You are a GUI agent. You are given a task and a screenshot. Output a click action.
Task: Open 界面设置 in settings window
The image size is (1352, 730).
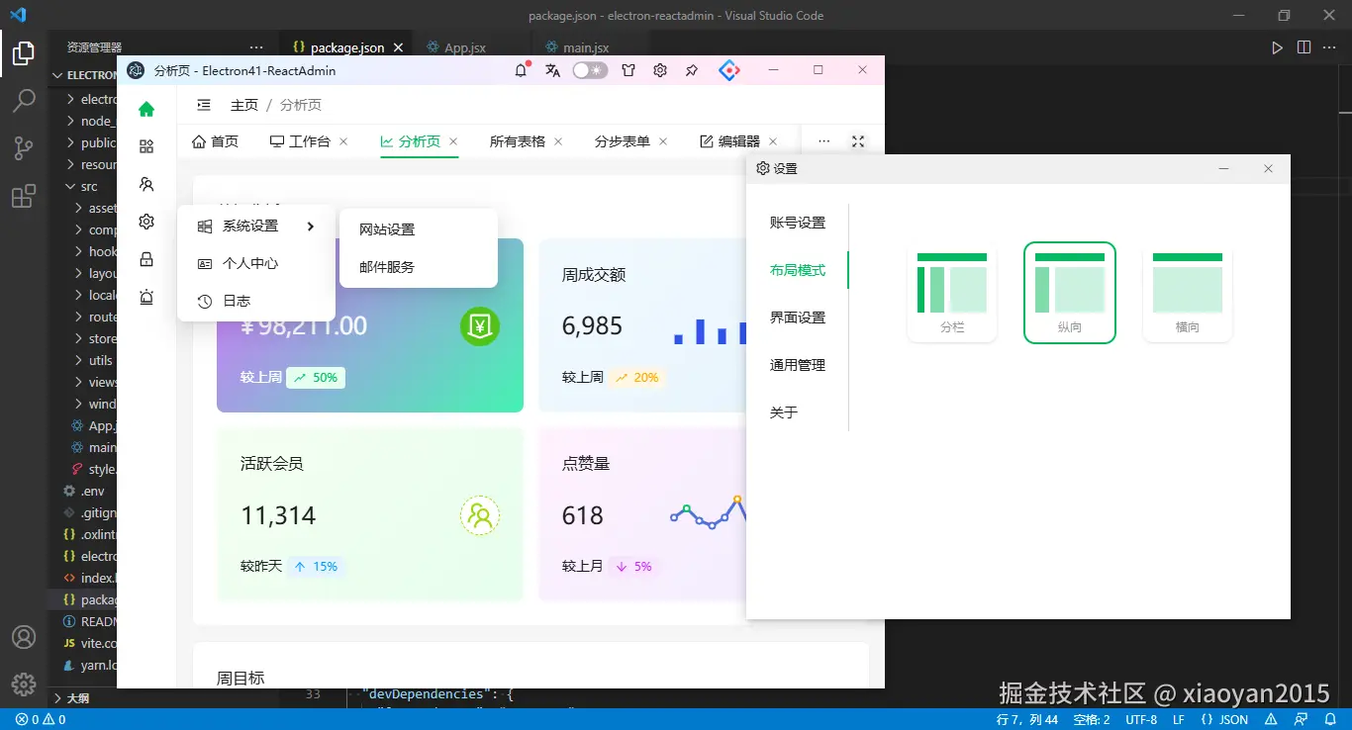tap(798, 318)
